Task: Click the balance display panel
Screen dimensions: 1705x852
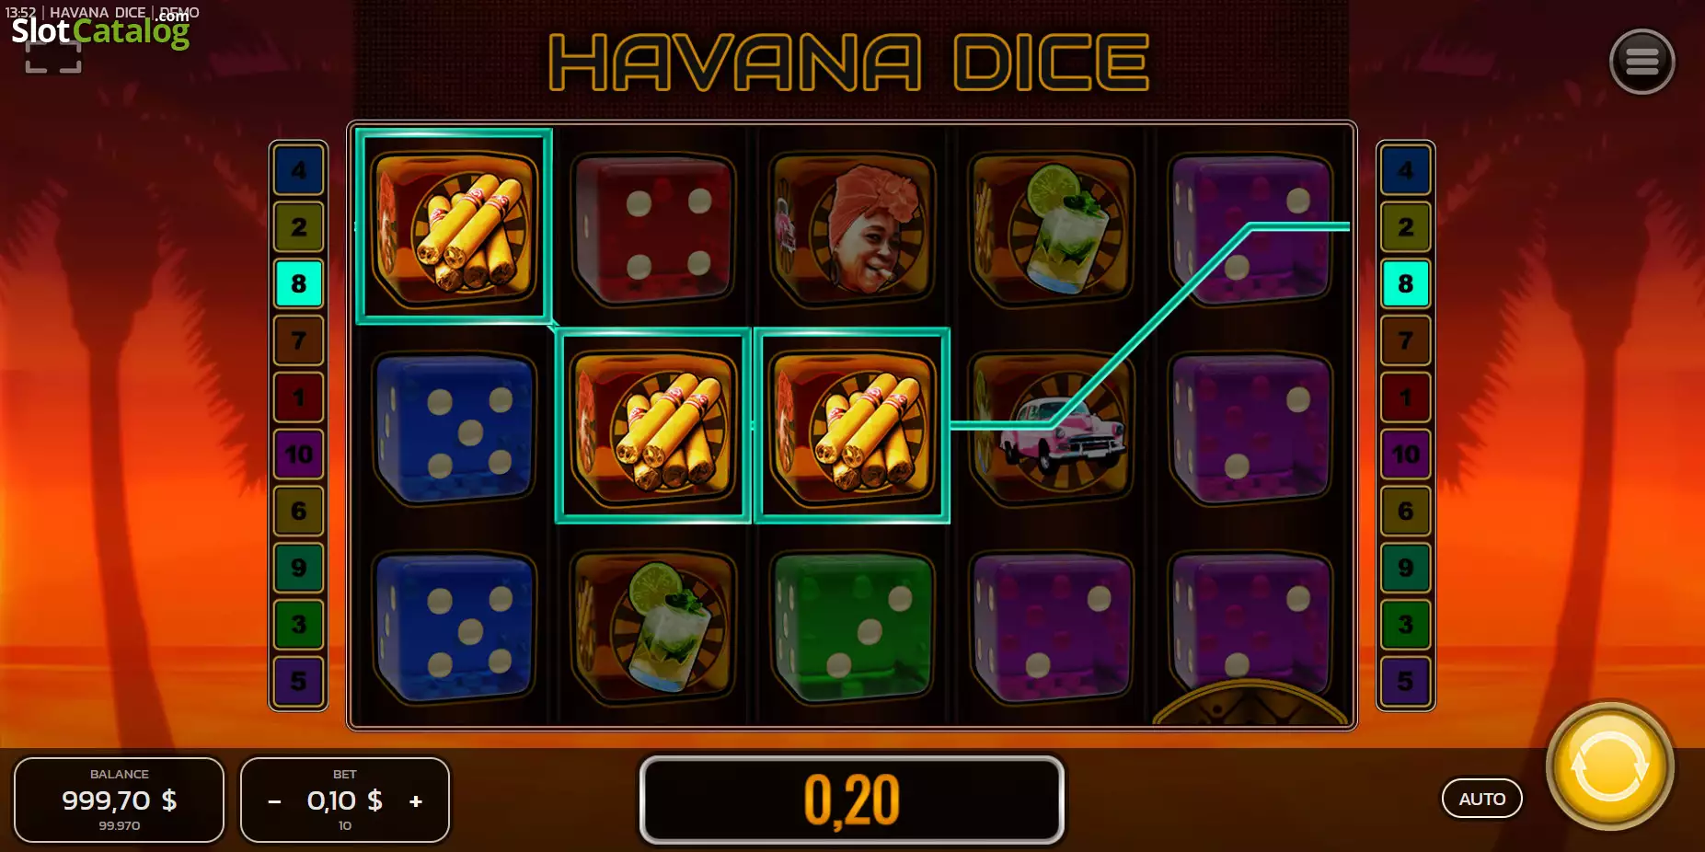Action: [120, 800]
